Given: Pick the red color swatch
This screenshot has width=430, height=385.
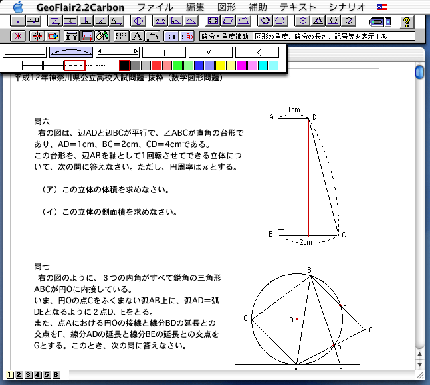Looking at the screenshot, I should point(156,66).
